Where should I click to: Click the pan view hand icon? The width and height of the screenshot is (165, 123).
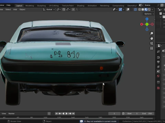(152, 38)
